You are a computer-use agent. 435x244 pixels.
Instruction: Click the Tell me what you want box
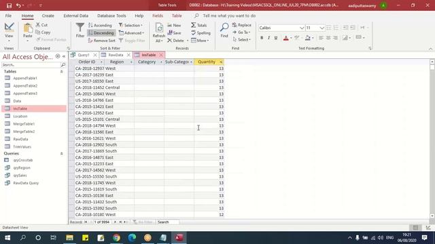coord(229,16)
